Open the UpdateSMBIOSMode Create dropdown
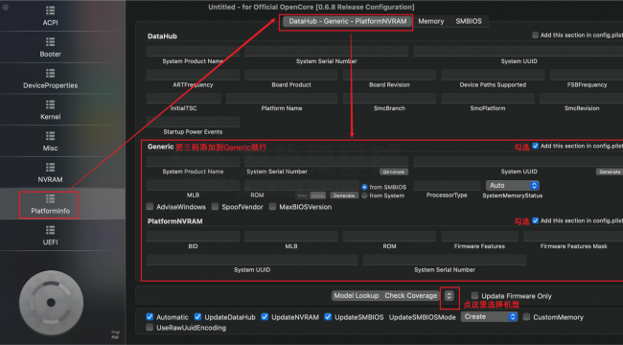Screen dimensions: 623x345 pos(489,317)
